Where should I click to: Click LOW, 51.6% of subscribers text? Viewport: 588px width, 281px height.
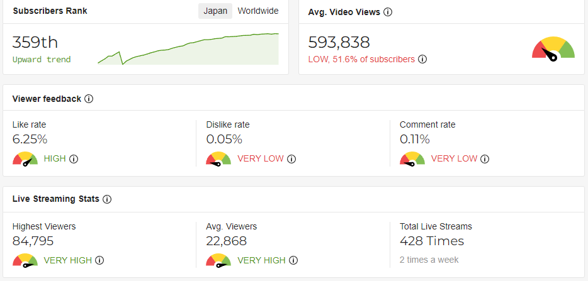[361, 59]
